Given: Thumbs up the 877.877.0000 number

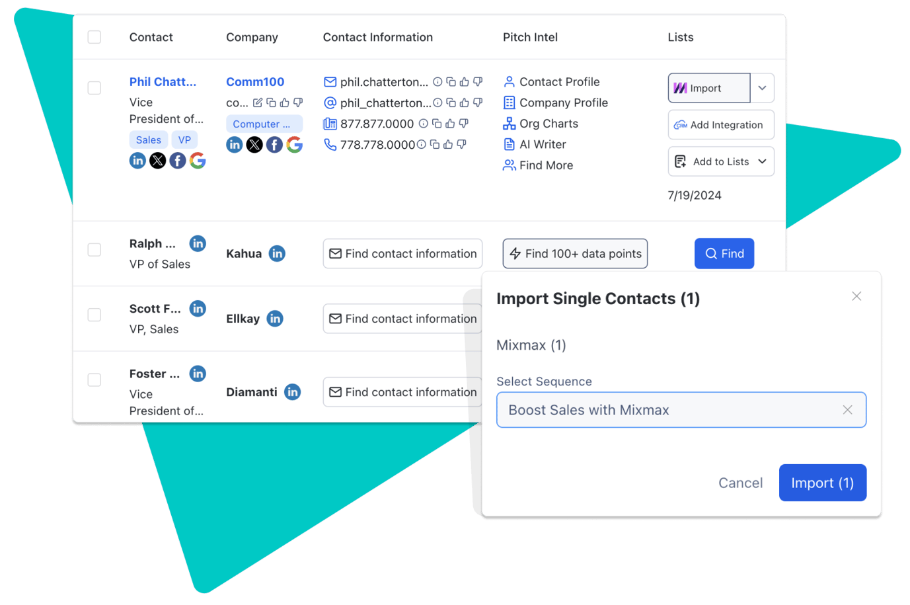Looking at the screenshot, I should [x=450, y=124].
